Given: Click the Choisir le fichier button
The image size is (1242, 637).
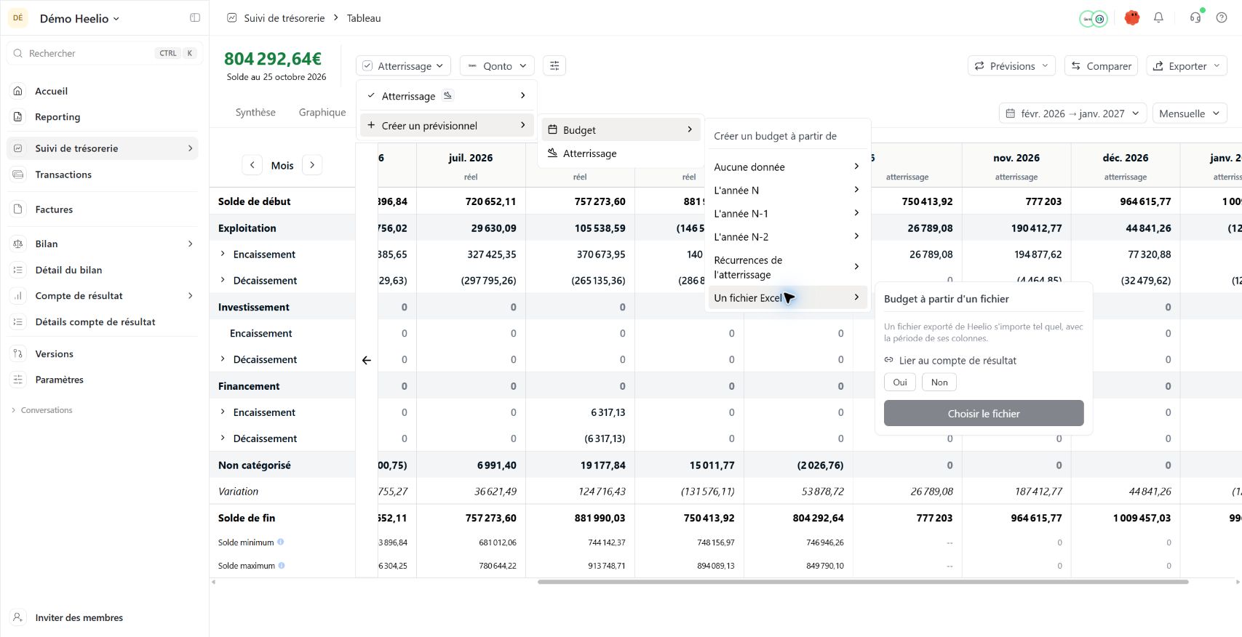Looking at the screenshot, I should [984, 414].
